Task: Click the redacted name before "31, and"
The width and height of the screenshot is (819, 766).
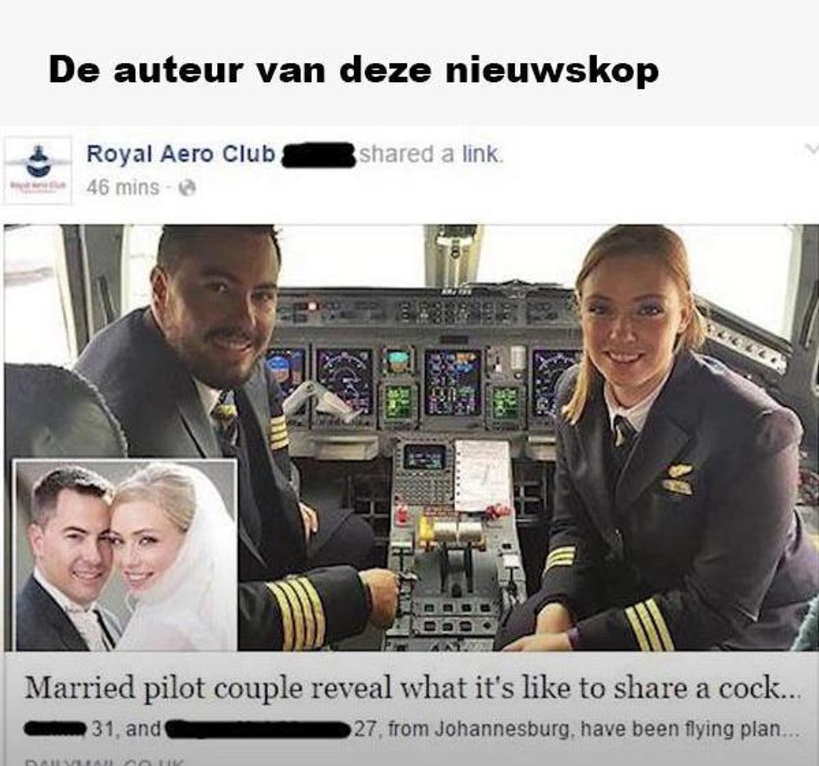Action: 57,729
